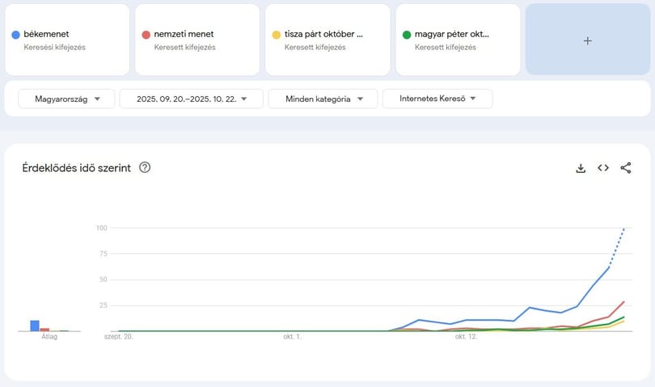Click the blue dot next to békemenet
The width and height of the screenshot is (655, 387).
click(16, 35)
